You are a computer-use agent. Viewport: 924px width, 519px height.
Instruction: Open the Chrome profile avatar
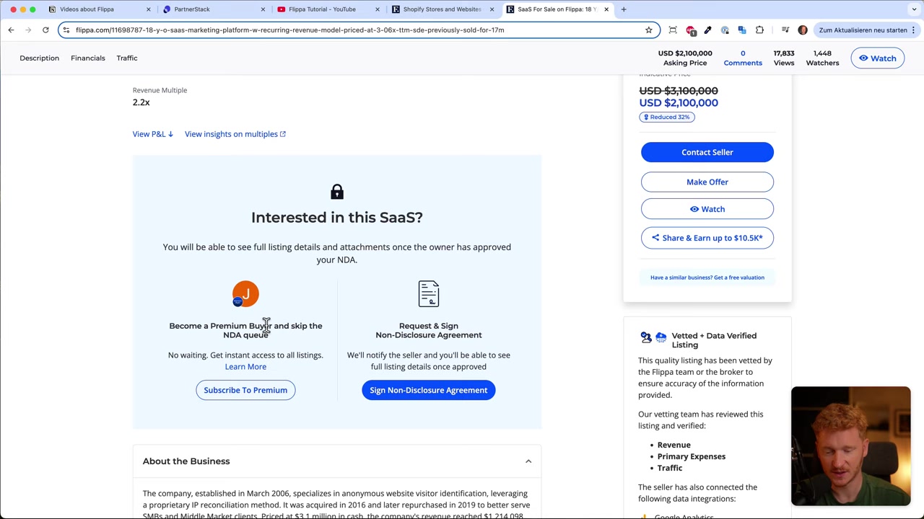pyautogui.click(x=803, y=30)
